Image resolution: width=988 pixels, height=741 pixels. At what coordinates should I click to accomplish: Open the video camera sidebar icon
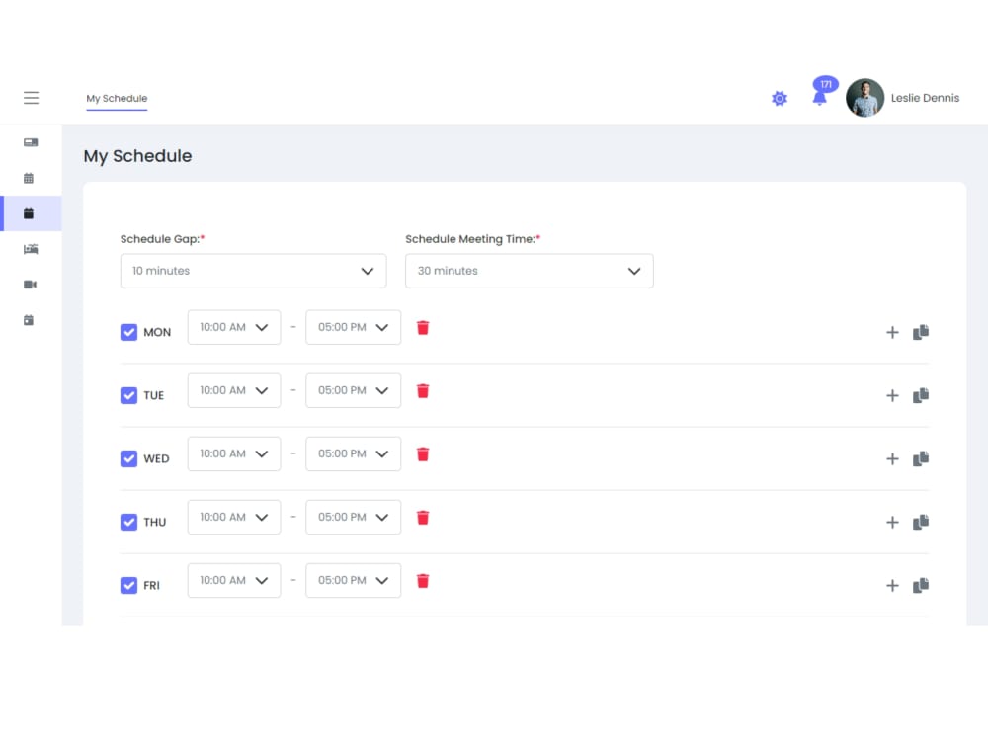30,285
